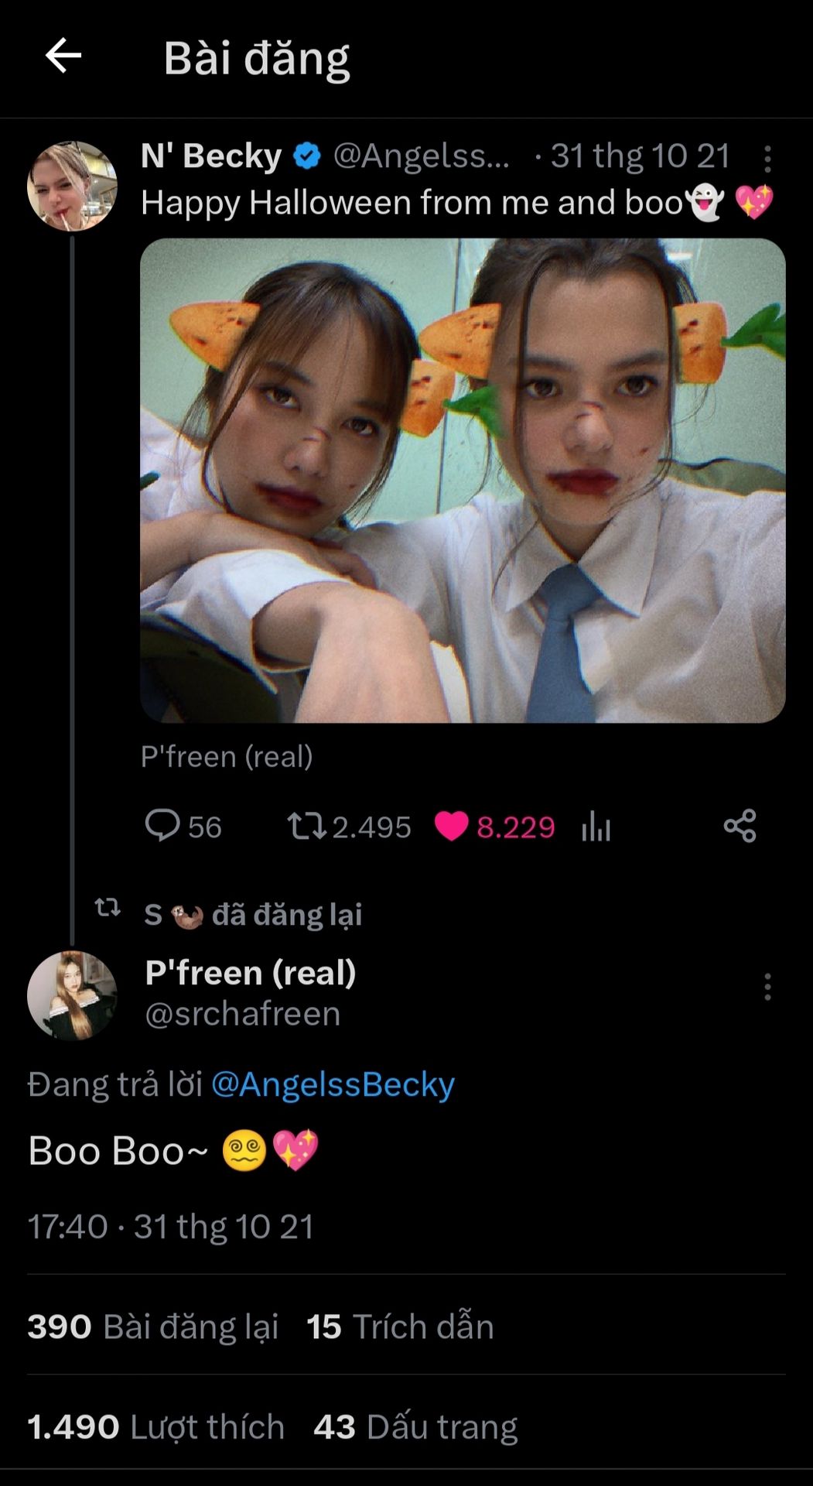The image size is (813, 1486).
Task: Open P'freen's profile avatar
Action: 72,995
